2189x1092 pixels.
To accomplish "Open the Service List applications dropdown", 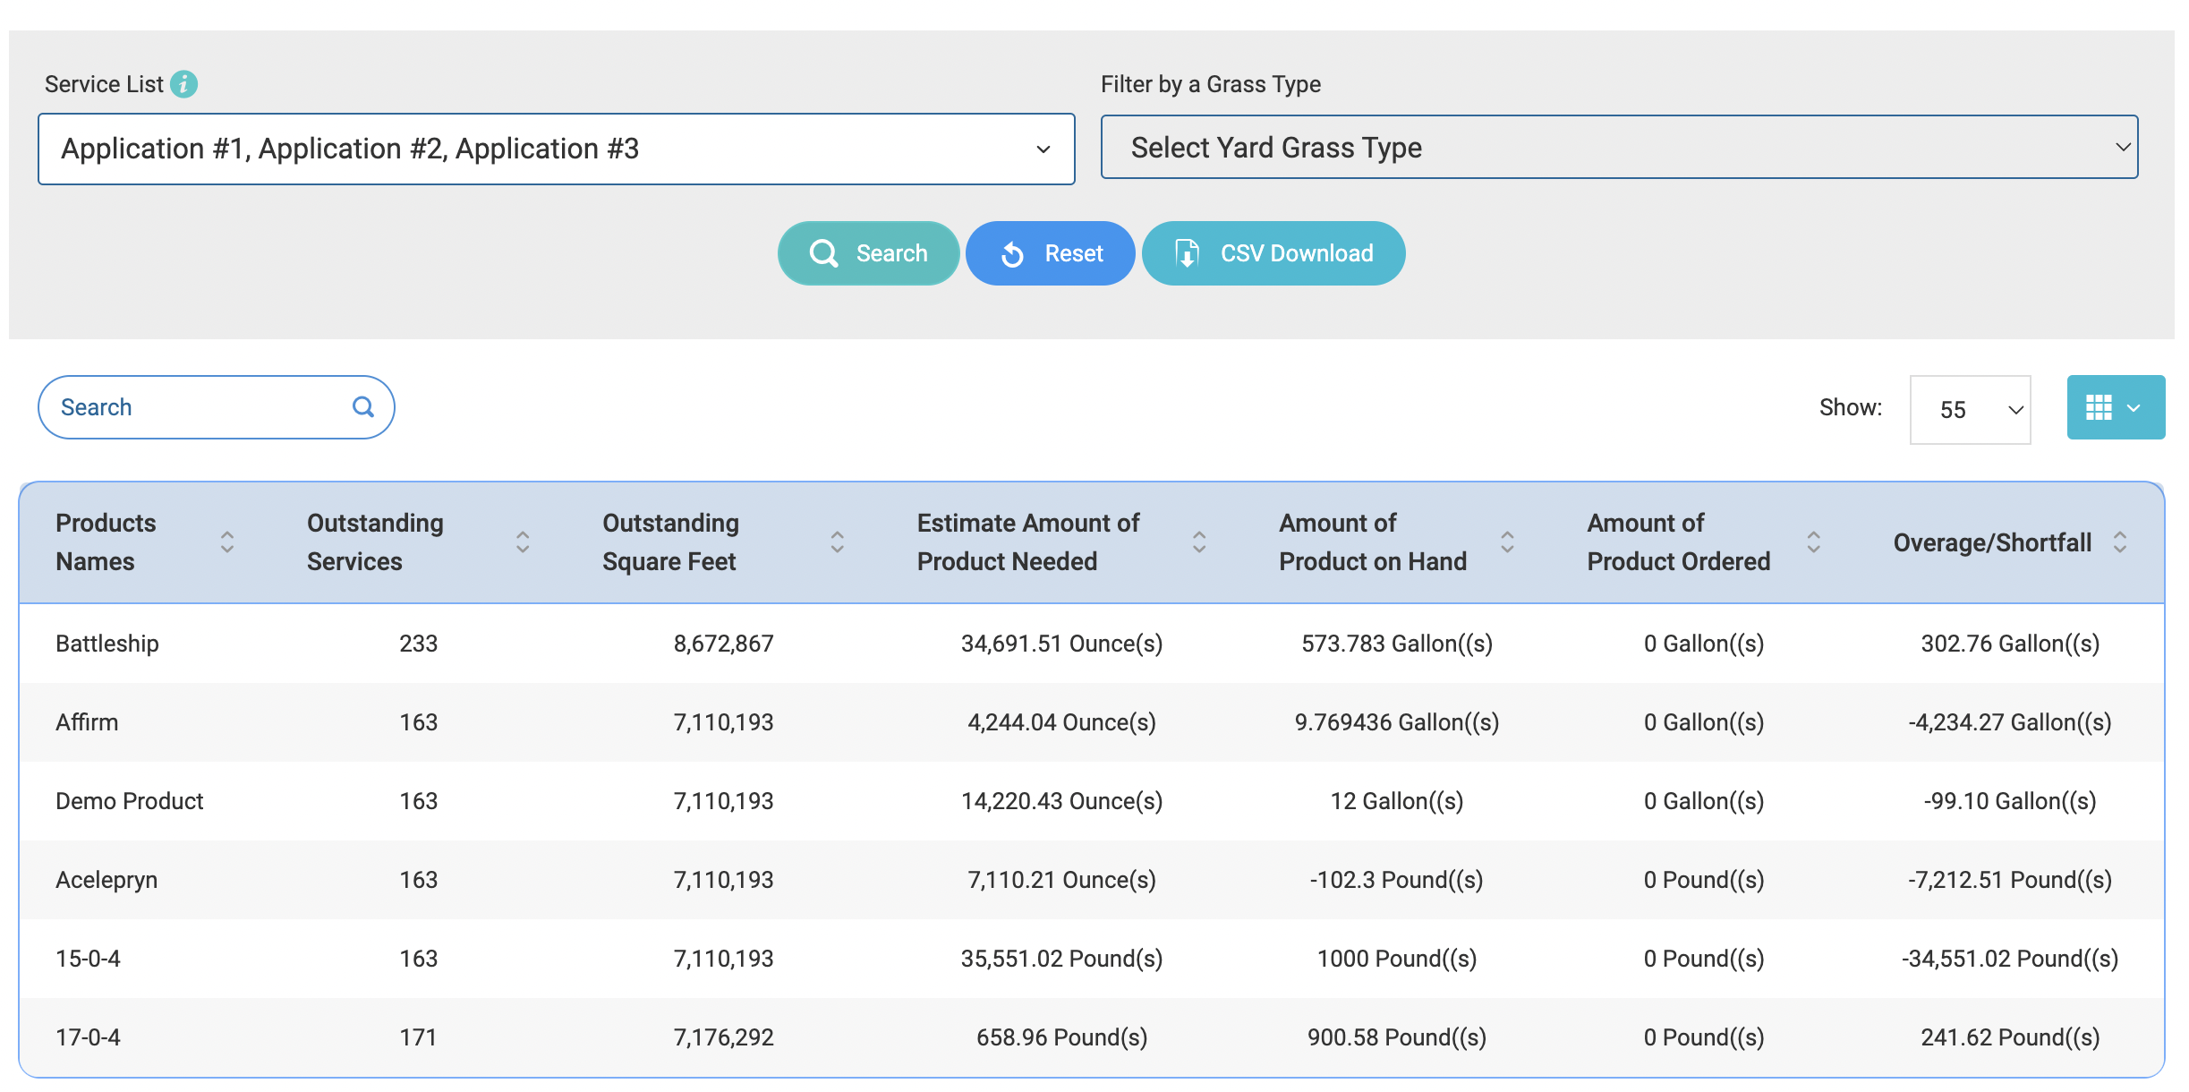I will [556, 149].
